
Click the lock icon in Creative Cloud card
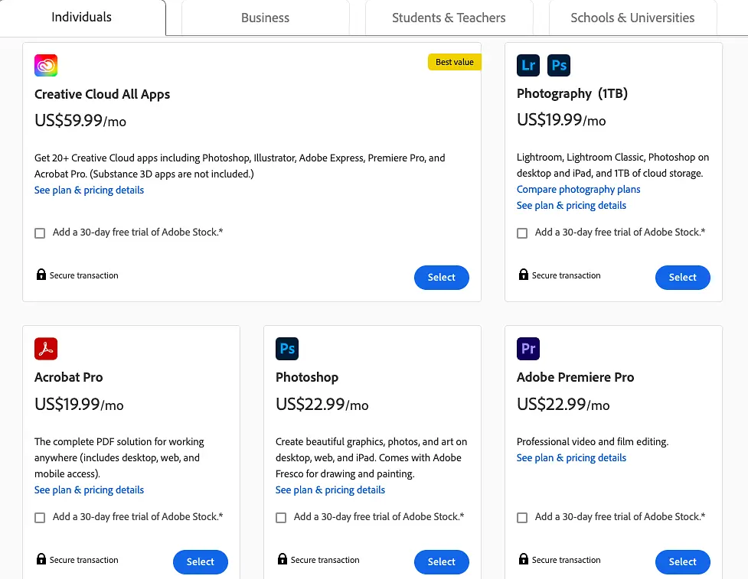pos(41,275)
